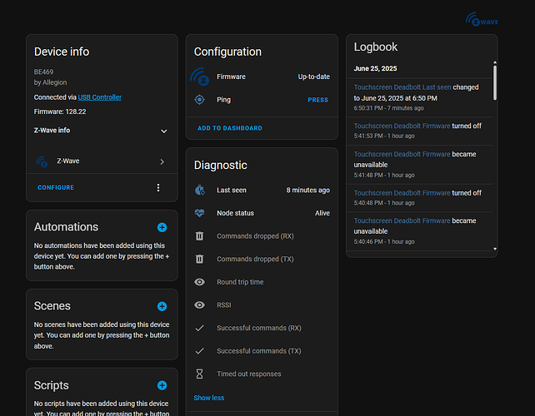Add a new automation with plus button
The image size is (535, 416).
click(162, 227)
